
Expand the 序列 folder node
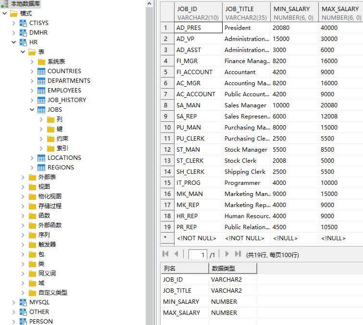click(23, 235)
